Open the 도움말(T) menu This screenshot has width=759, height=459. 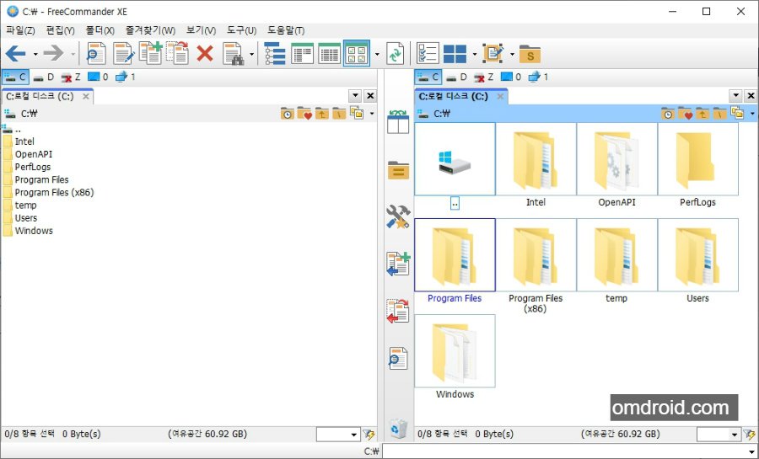click(286, 30)
